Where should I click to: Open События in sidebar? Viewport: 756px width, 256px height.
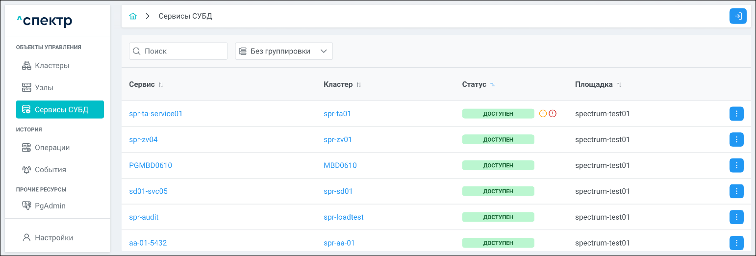tap(50, 170)
